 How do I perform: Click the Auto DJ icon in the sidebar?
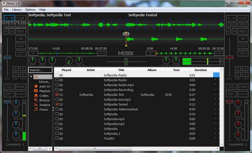pyautogui.click(x=36, y=86)
